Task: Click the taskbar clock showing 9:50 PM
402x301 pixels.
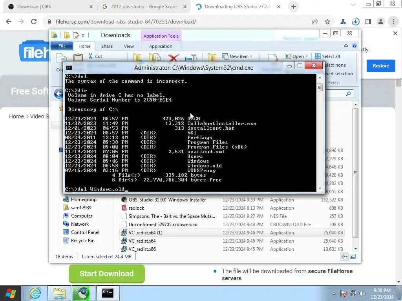Action: 382,294
